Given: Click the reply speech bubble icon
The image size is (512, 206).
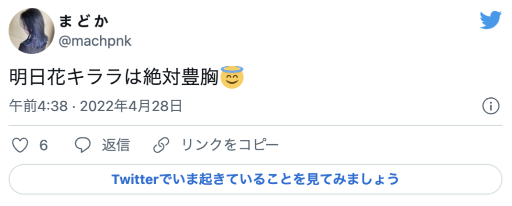Looking at the screenshot, I should click(82, 145).
